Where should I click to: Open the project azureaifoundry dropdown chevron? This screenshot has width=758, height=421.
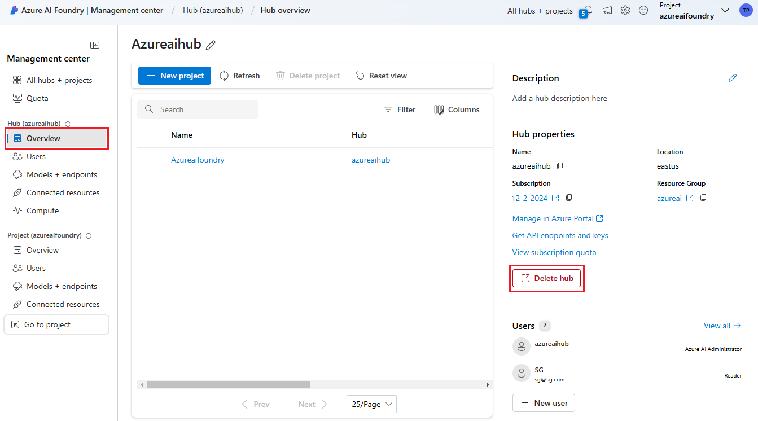(725, 10)
